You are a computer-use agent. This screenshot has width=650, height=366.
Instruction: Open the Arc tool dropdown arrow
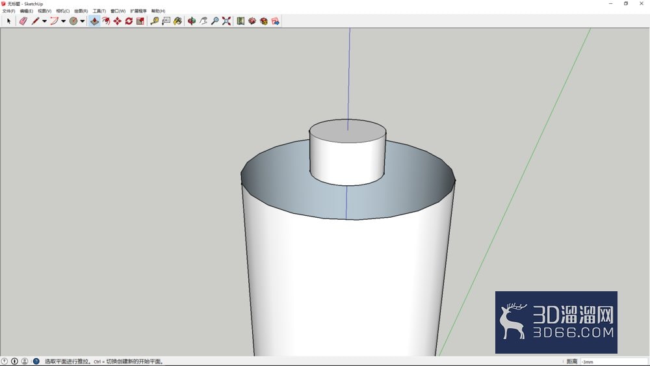[64, 21]
